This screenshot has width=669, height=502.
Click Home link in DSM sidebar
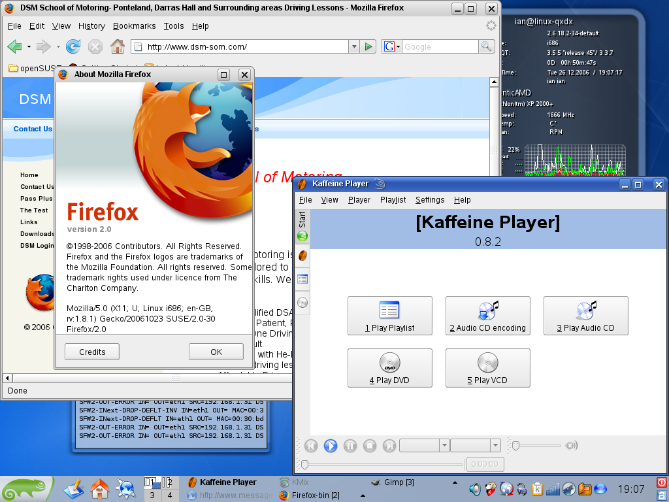tap(29, 175)
